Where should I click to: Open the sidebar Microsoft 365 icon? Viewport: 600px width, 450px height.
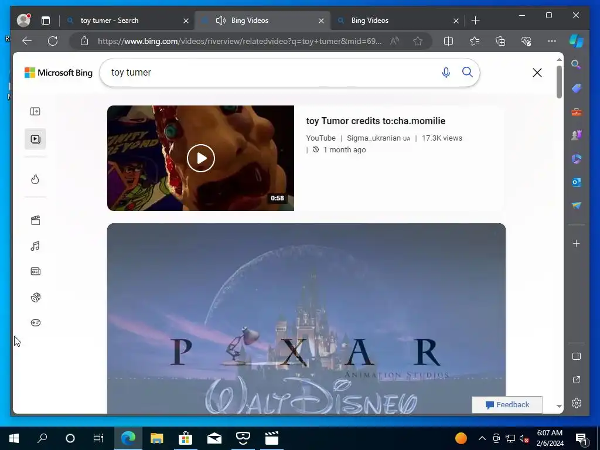pos(577,159)
